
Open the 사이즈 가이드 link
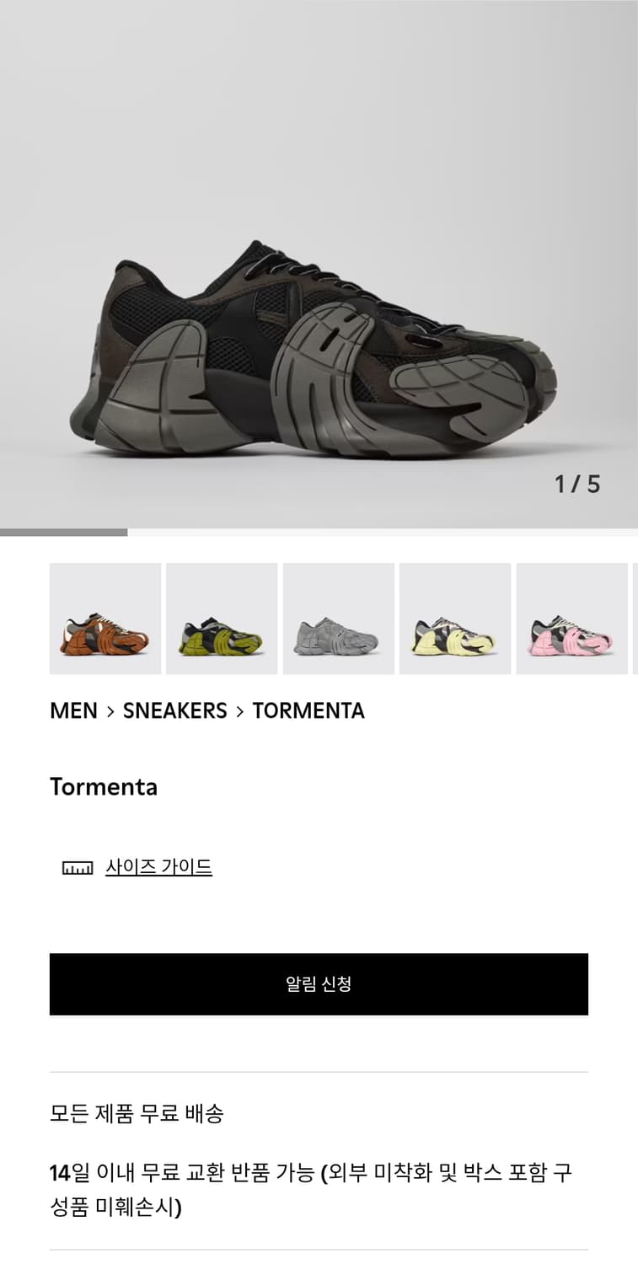[158, 867]
